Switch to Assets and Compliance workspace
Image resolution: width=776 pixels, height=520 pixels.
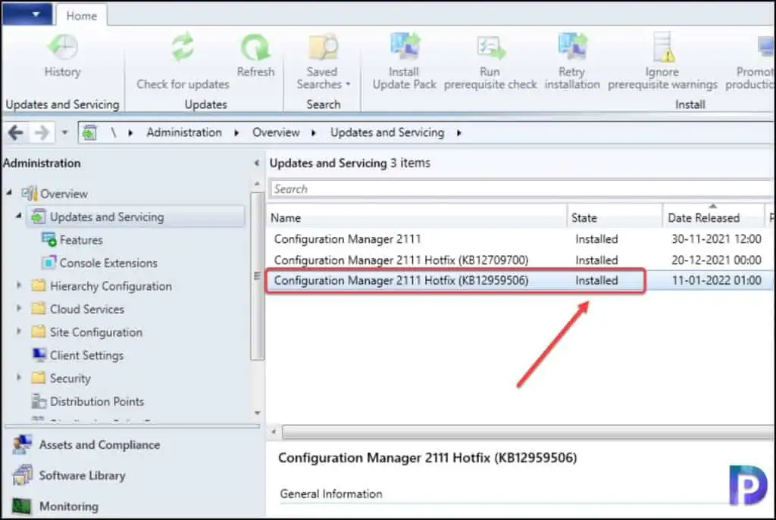click(99, 445)
